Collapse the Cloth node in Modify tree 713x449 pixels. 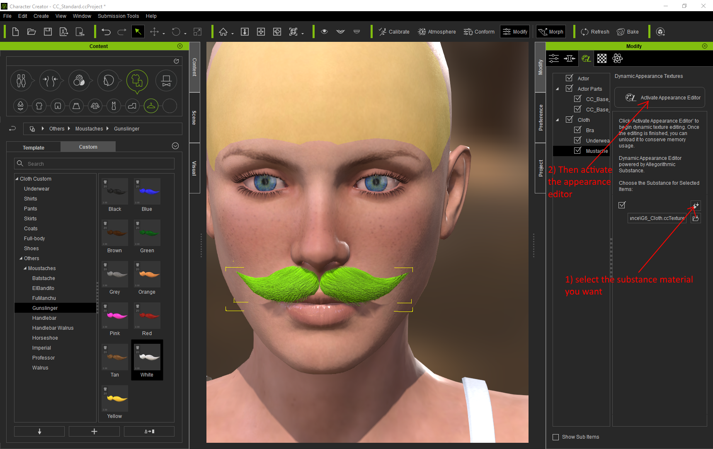pos(558,120)
